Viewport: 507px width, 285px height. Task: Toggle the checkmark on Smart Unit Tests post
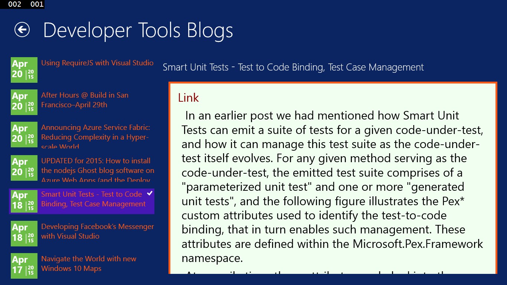pyautogui.click(x=150, y=193)
